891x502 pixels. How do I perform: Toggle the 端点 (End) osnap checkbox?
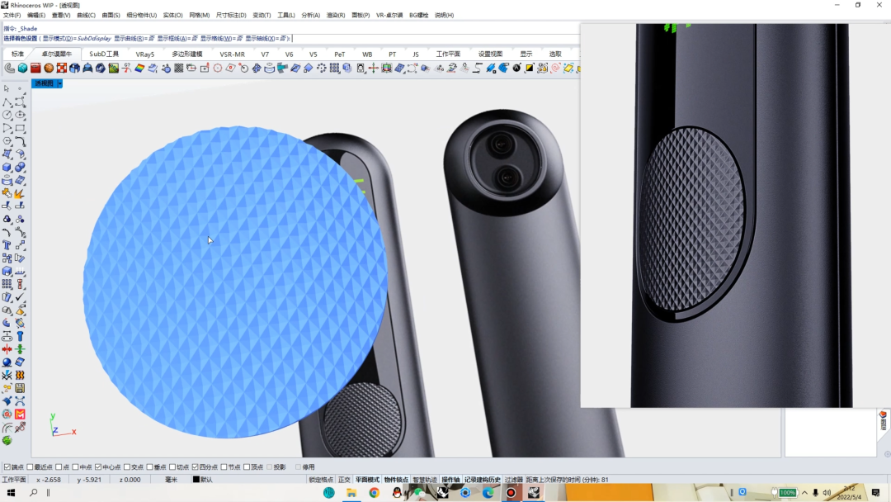(7, 467)
